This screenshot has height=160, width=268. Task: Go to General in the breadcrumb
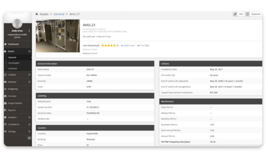[x=59, y=14]
